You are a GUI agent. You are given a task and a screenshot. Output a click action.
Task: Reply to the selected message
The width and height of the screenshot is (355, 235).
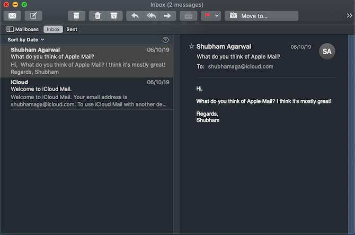click(x=135, y=15)
